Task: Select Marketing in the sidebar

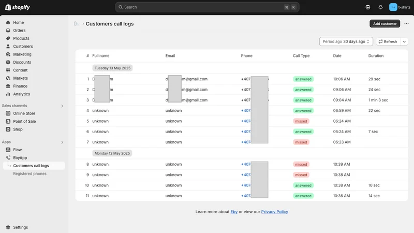Action: click(22, 54)
